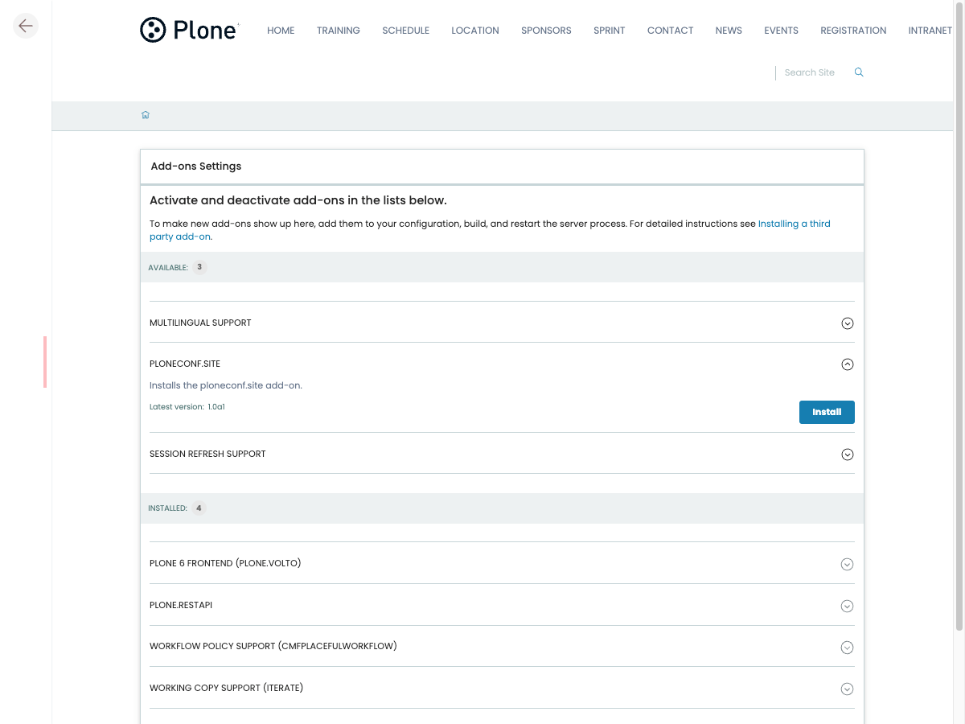
Task: Click the Plone logo
Action: [190, 30]
